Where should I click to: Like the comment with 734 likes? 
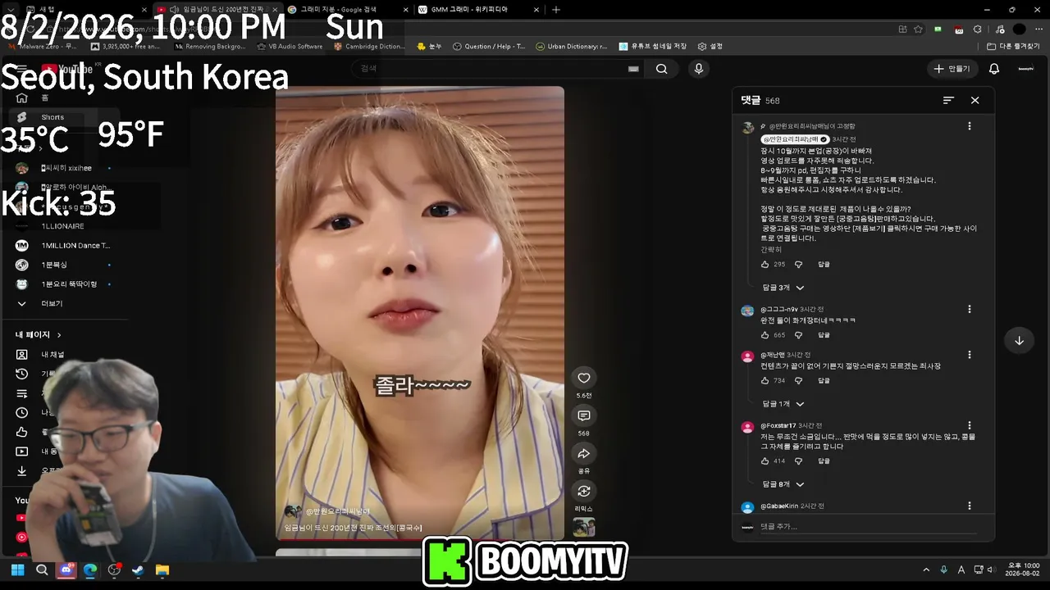(x=765, y=381)
